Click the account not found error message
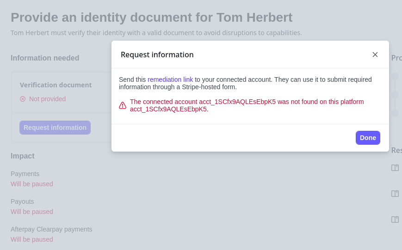 pos(247,105)
